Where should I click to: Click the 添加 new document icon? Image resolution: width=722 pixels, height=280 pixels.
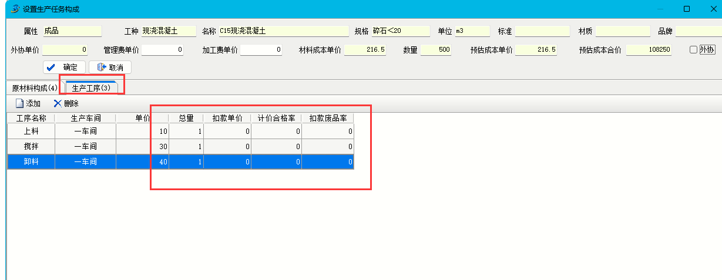point(19,103)
